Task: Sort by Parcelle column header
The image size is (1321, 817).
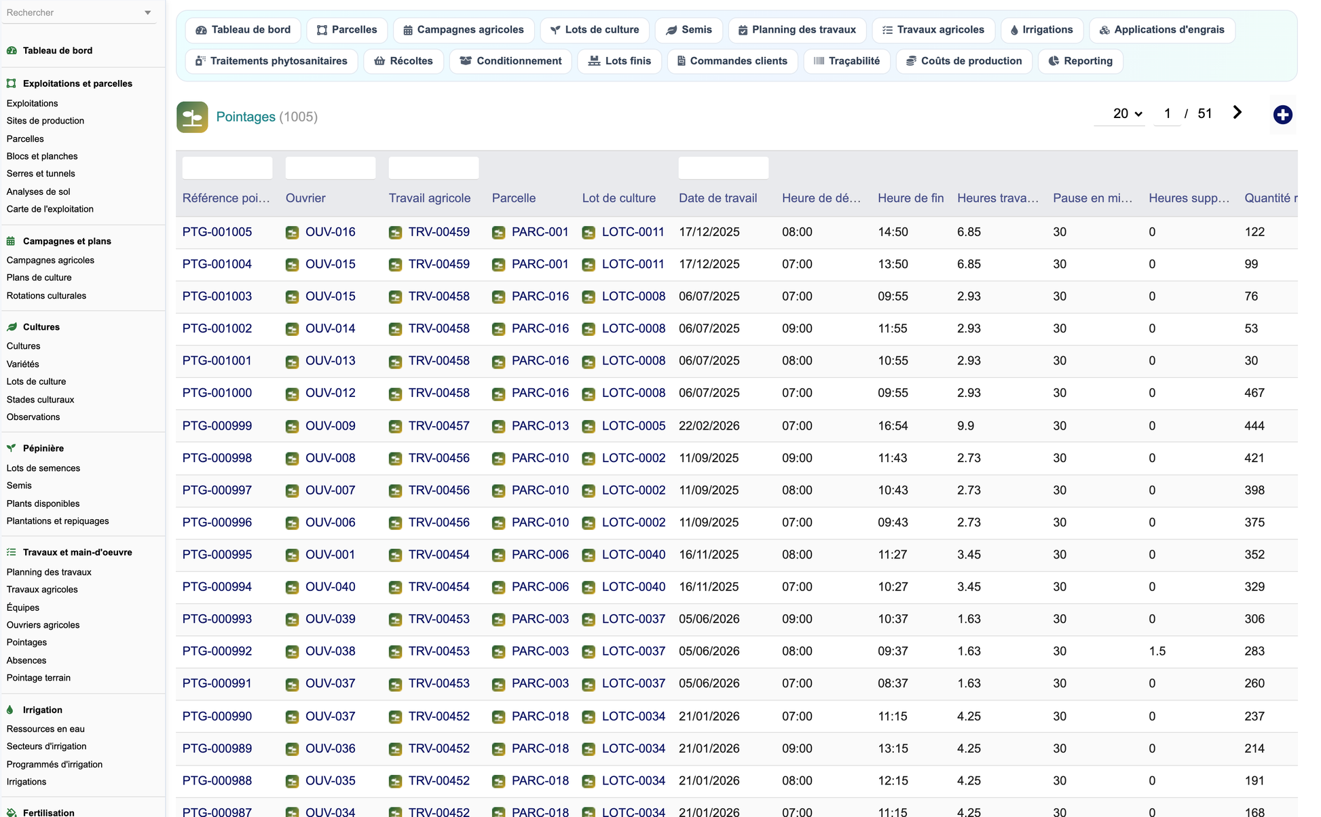Action: point(514,198)
